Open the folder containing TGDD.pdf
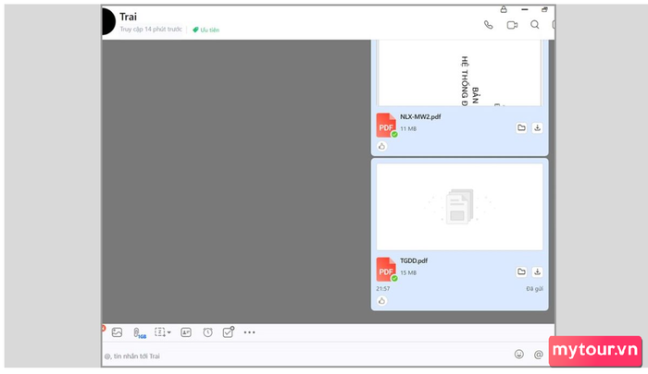This screenshot has height=374, width=648. (521, 271)
